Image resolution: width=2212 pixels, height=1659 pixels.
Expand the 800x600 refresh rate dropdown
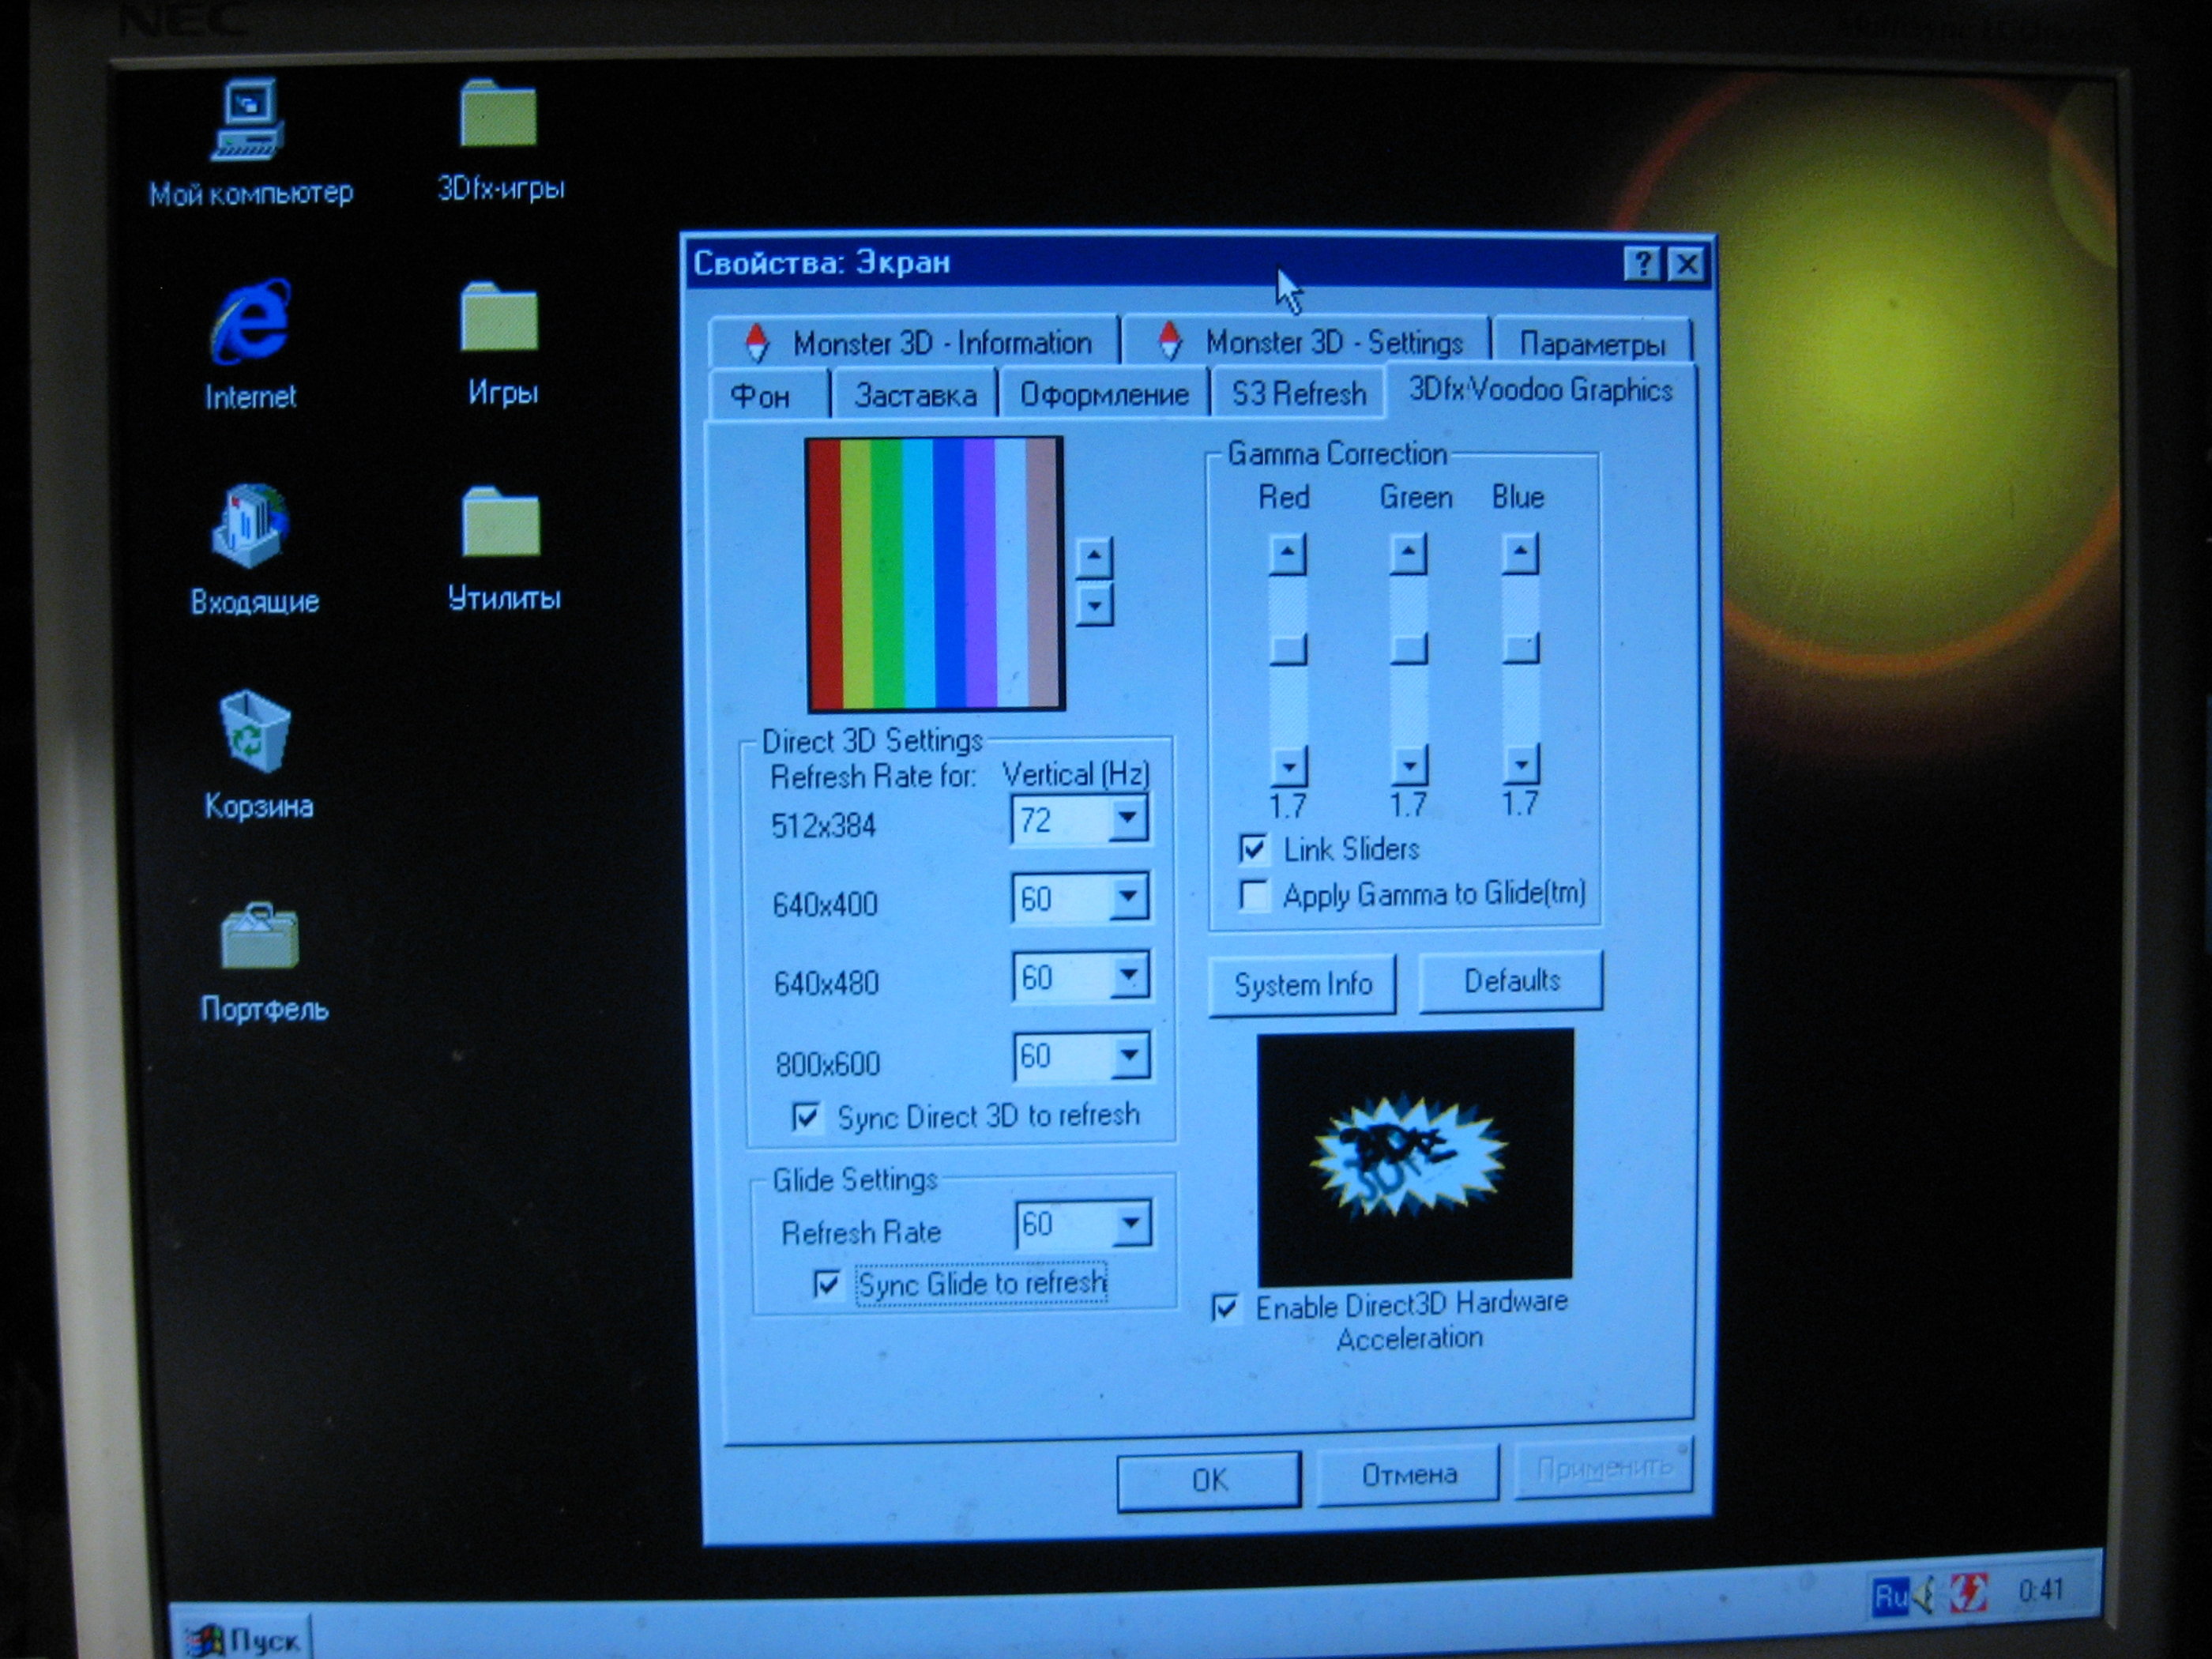1130,1056
